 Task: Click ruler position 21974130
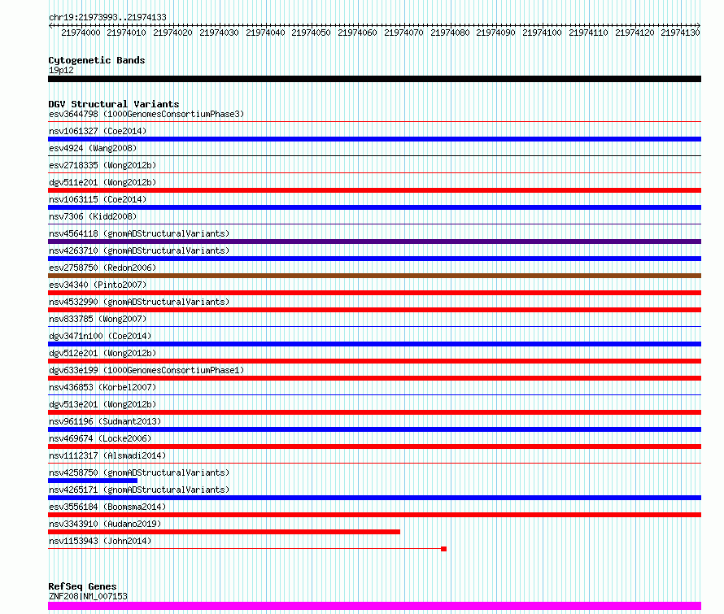(x=681, y=33)
